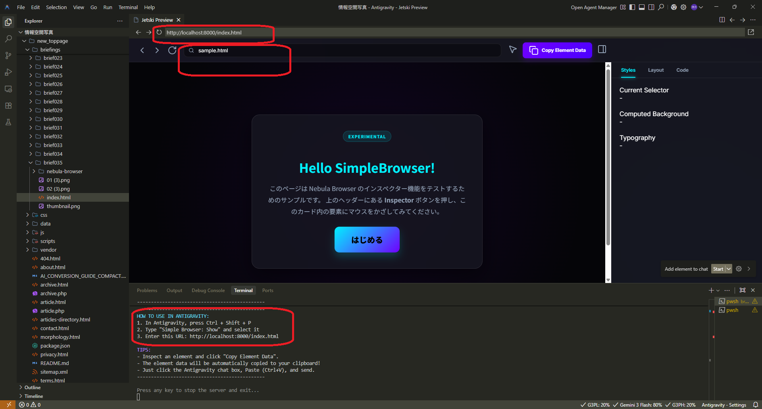Open the Remote Explorer icon

[8, 89]
